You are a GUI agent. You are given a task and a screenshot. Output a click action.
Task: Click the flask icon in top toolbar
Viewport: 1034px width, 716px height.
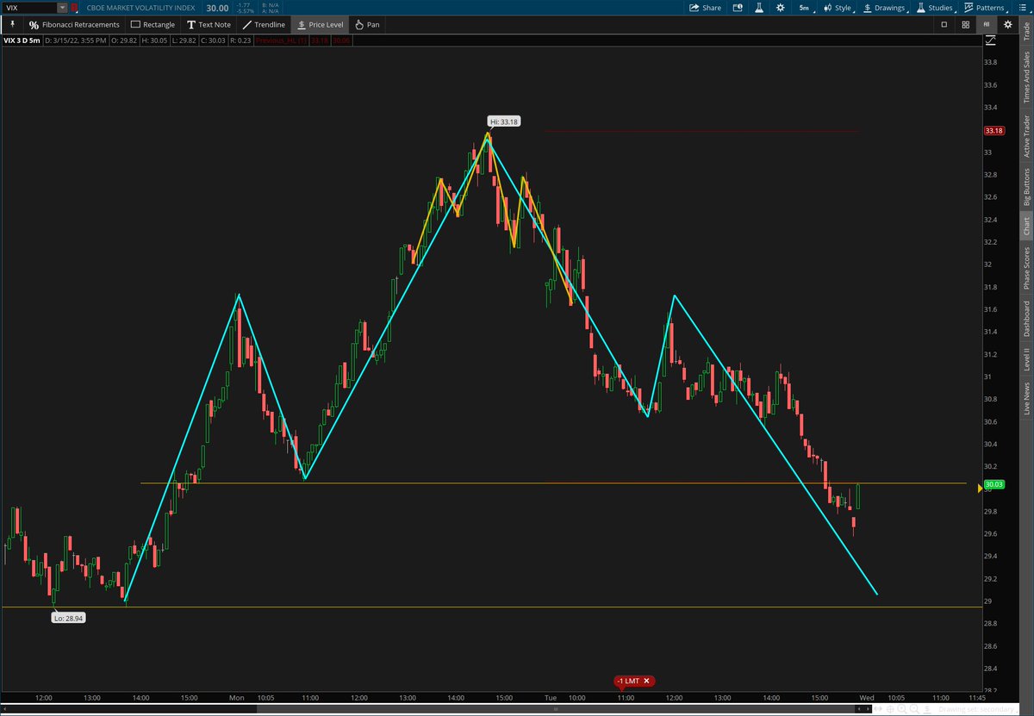coord(759,8)
